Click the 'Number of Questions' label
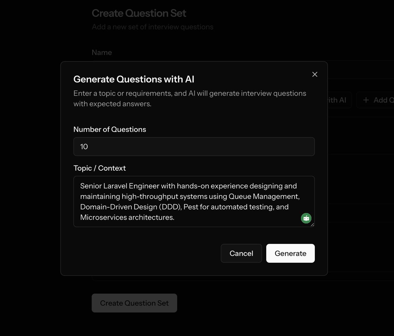 [x=110, y=130]
